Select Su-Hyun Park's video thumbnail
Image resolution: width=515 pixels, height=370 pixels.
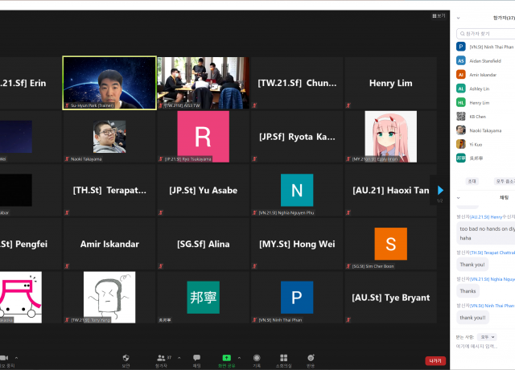(109, 83)
